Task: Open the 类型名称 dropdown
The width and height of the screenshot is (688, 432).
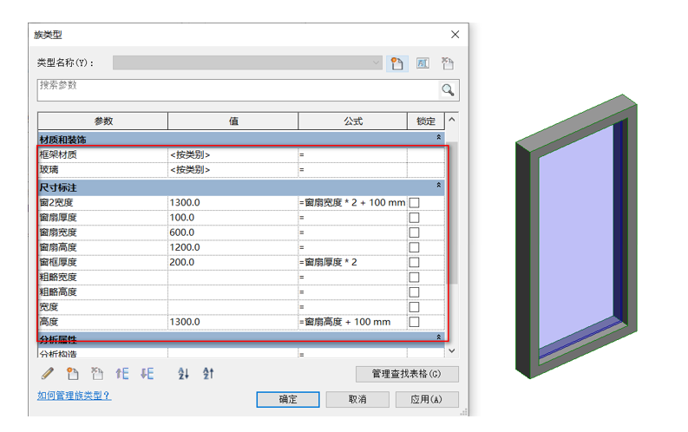Action: coord(247,62)
